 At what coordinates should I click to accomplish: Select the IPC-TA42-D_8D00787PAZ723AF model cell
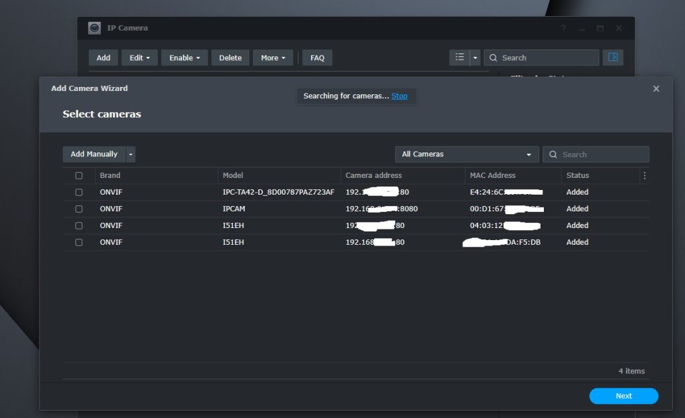[278, 192]
